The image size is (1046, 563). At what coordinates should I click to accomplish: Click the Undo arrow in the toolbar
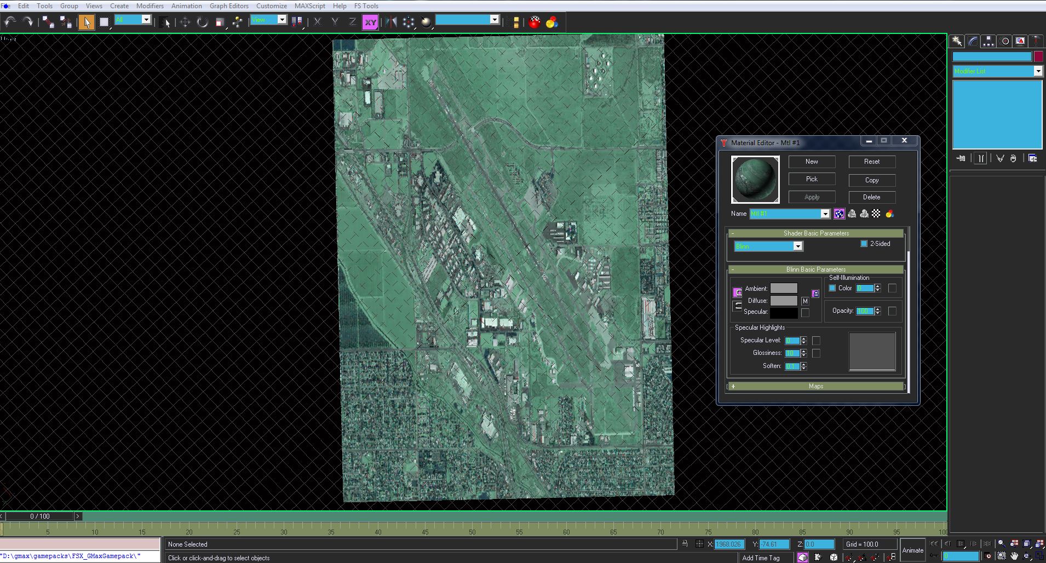point(10,22)
